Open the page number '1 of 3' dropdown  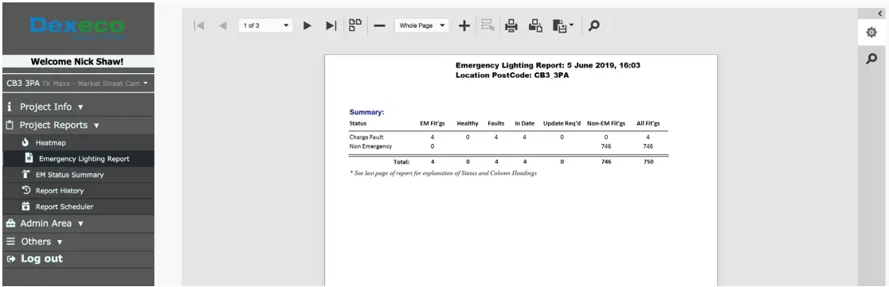coord(264,25)
